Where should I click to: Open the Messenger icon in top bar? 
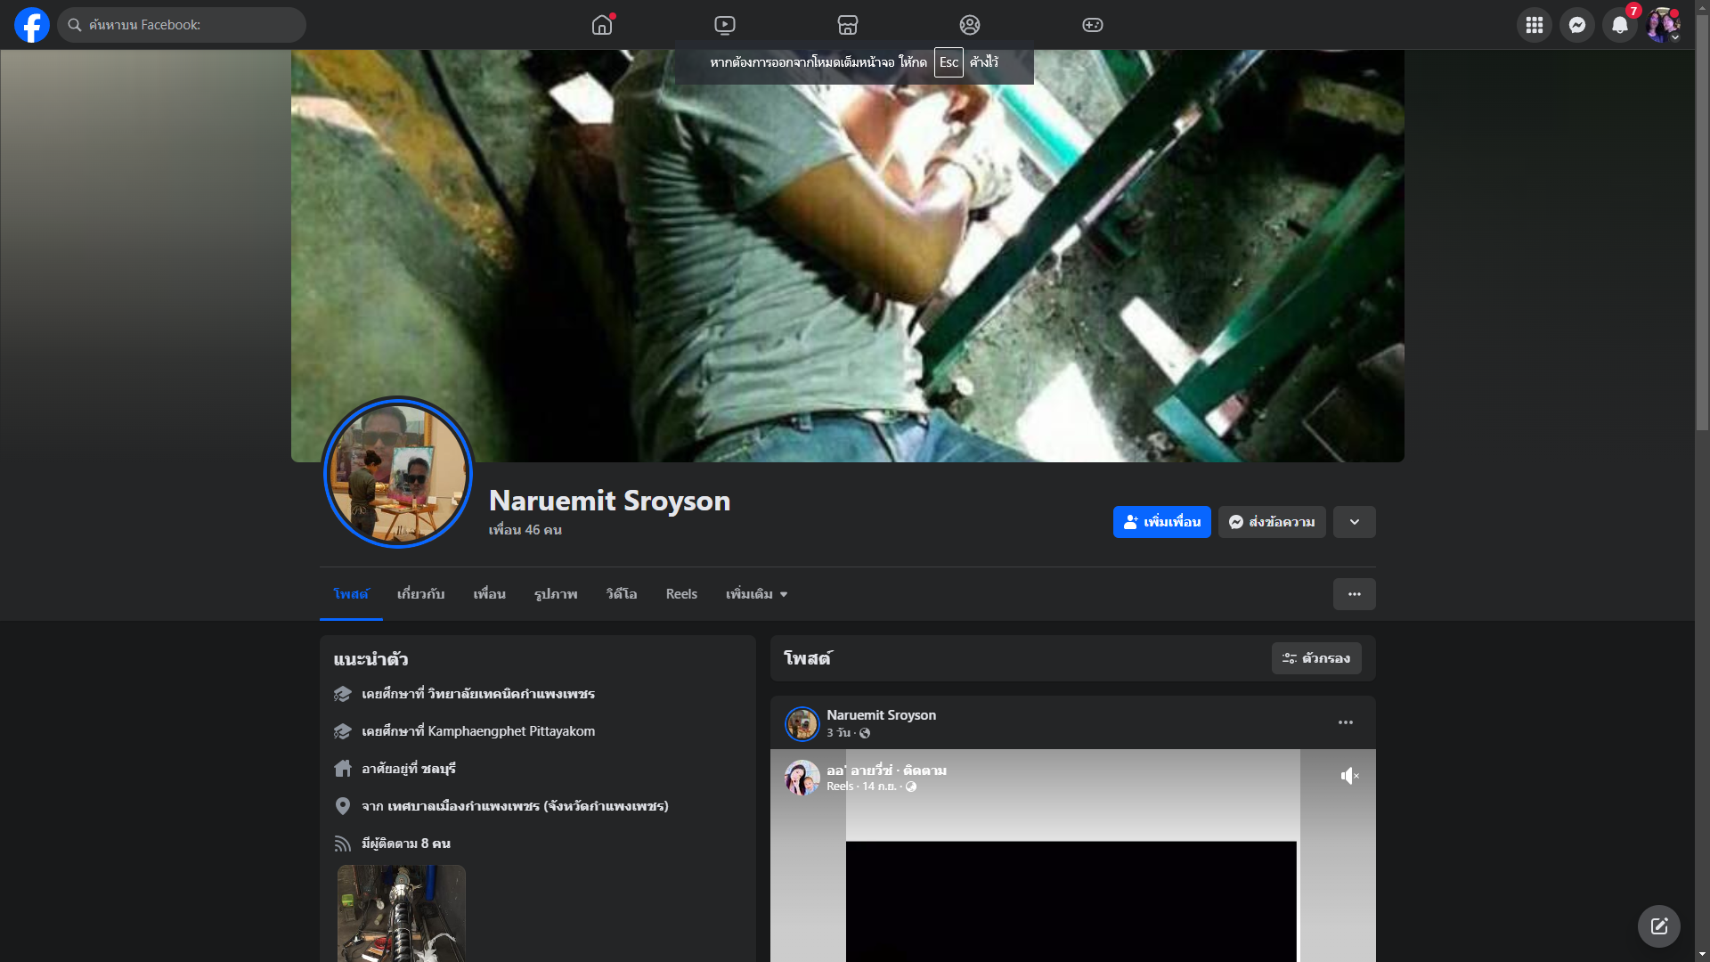[1576, 25]
